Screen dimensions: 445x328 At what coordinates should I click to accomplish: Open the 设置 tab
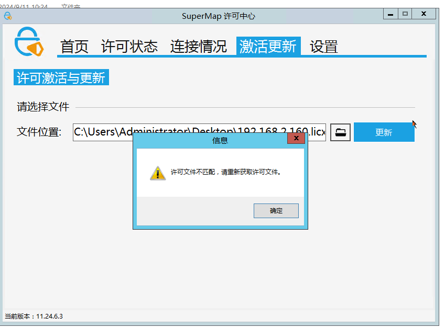324,47
